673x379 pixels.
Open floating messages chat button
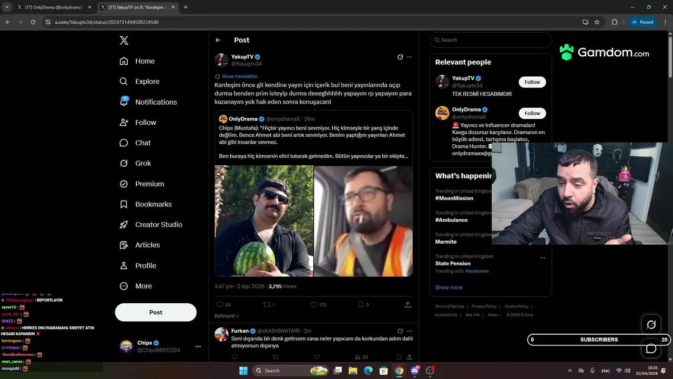pos(651,348)
